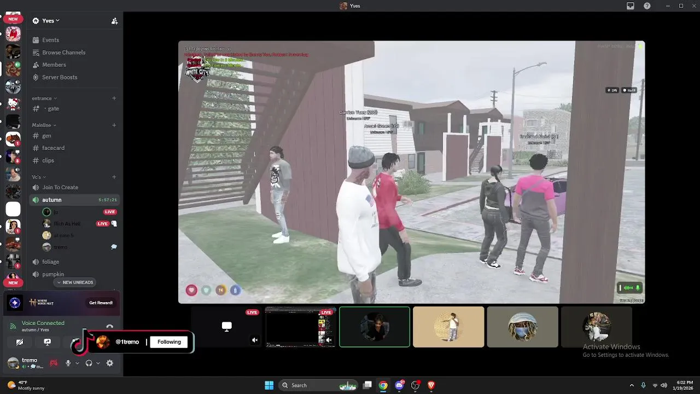
Task: Click the green voice connection signal icon
Action: coord(13,326)
